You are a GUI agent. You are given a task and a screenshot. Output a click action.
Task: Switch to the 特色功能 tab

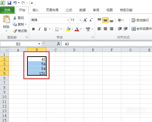click(126, 10)
